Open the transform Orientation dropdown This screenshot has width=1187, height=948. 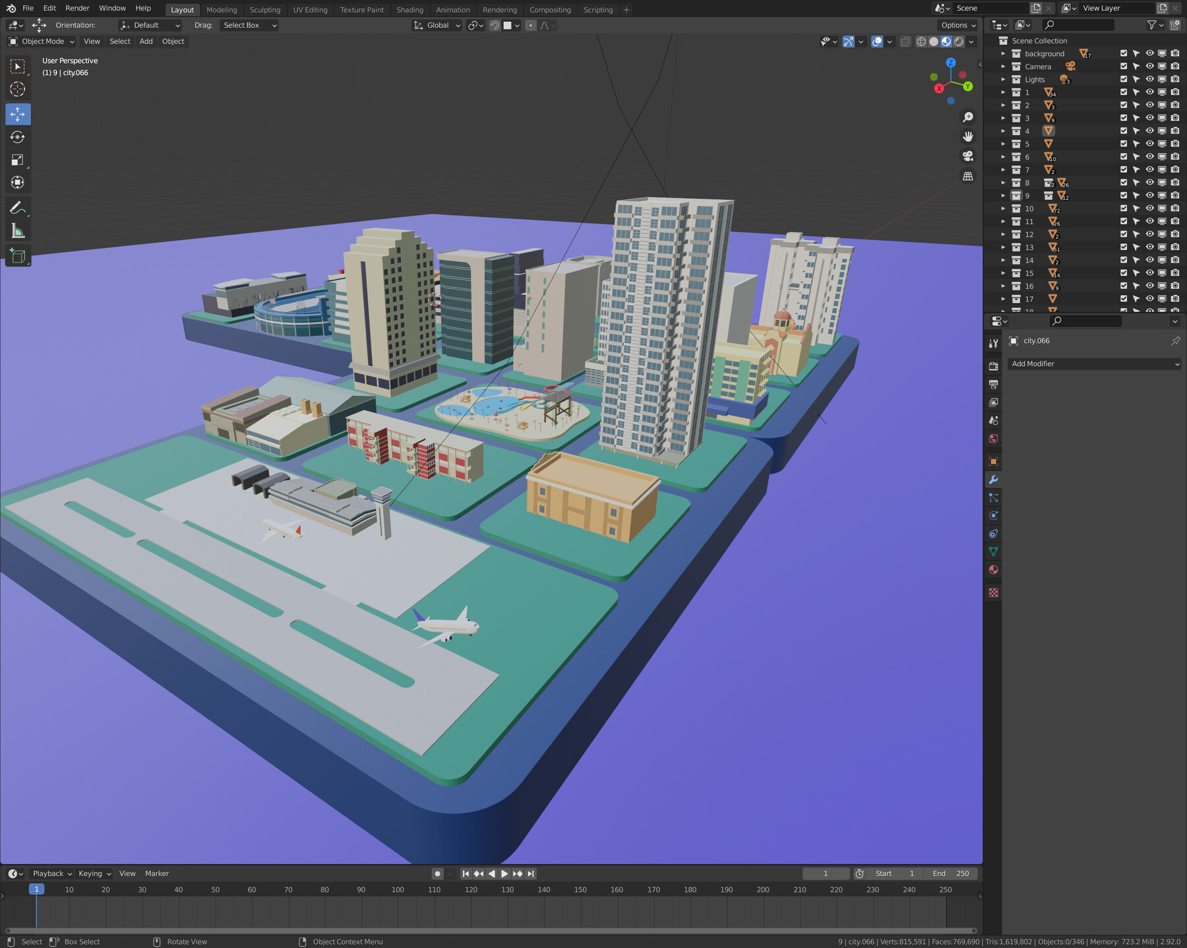(x=150, y=25)
